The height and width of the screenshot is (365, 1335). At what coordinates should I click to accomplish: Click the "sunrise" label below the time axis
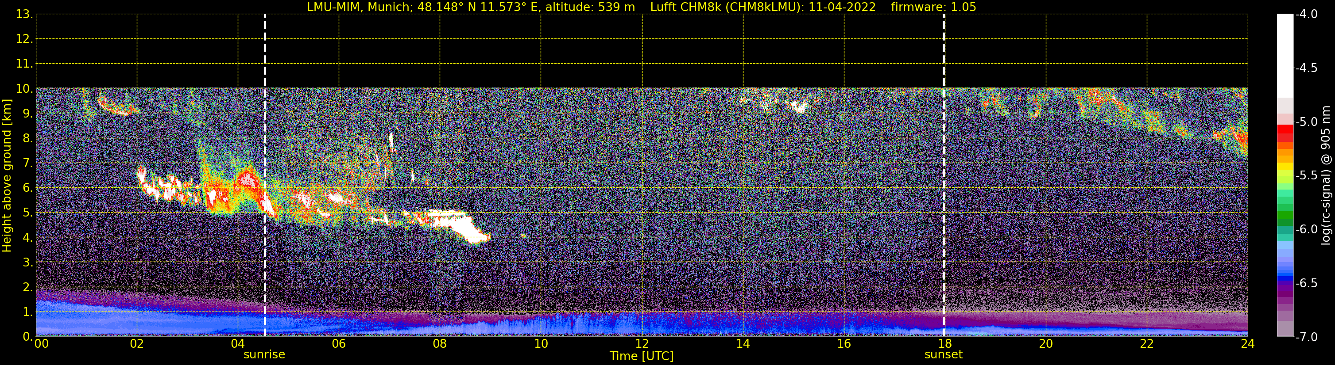click(x=264, y=355)
